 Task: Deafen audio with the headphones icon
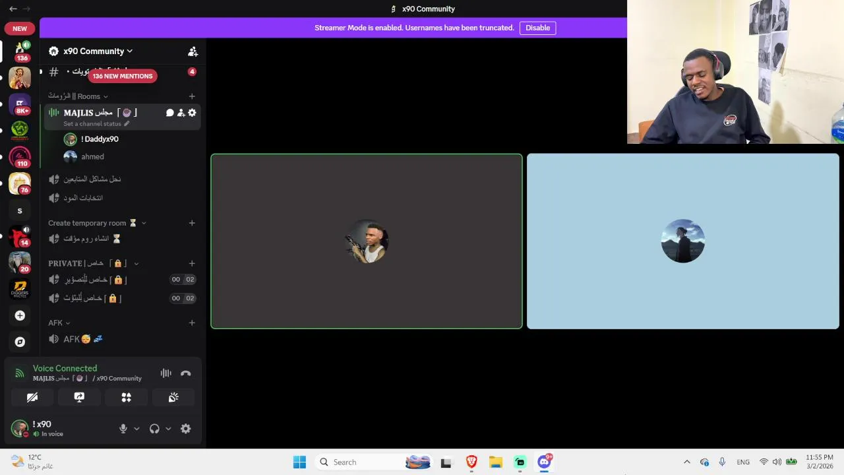pos(154,429)
